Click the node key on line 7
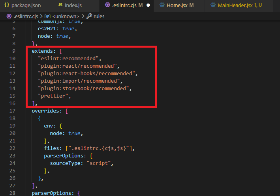Screen dimensions: 280x196 (44, 36)
